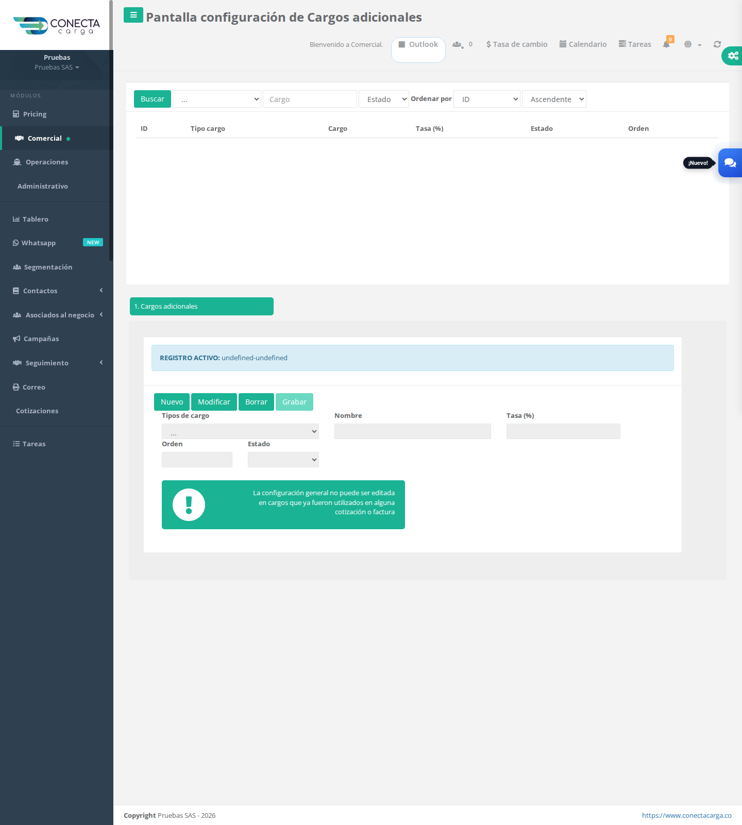Screen dimensions: 742x825
Task: Open the blue chat bubbles widget
Action: point(730,163)
